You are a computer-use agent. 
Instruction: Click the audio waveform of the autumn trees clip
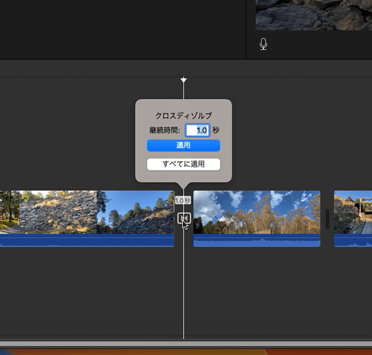[x=257, y=240]
